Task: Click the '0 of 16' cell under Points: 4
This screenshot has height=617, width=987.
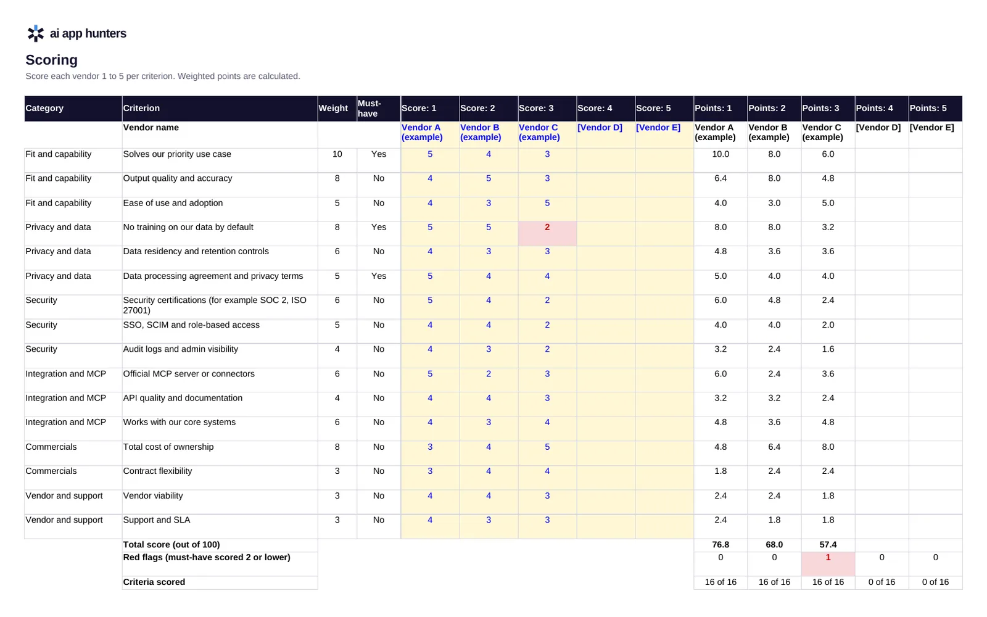Action: 882,582
